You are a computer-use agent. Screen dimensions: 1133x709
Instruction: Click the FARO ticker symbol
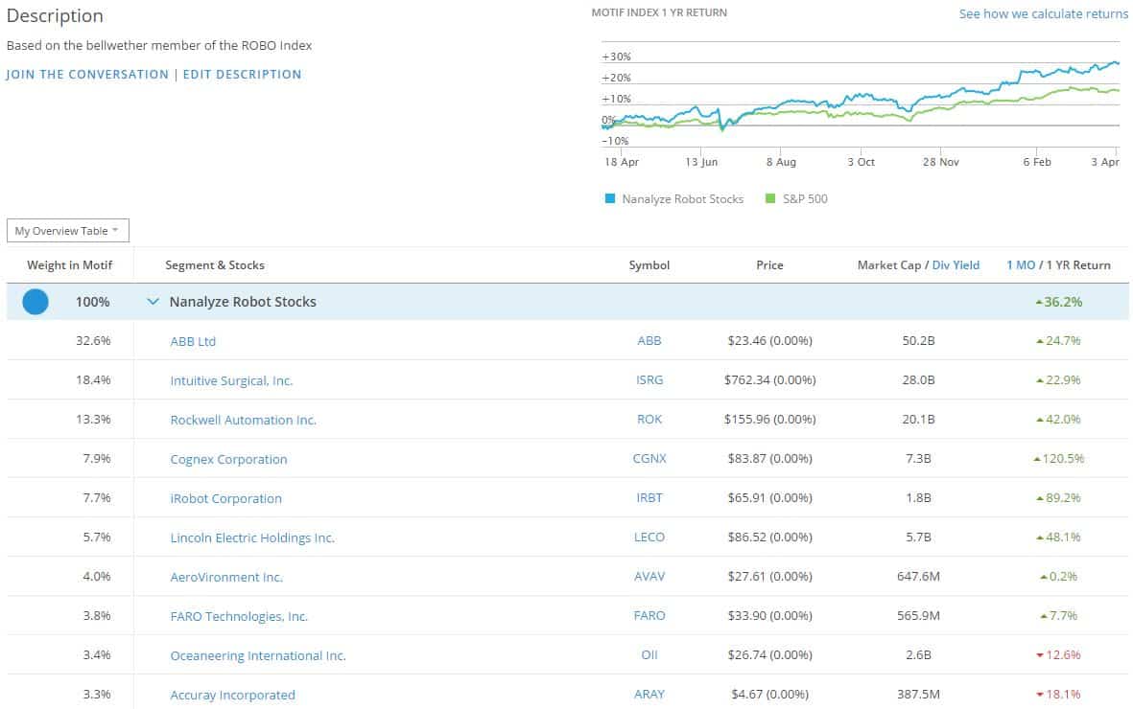coord(649,616)
